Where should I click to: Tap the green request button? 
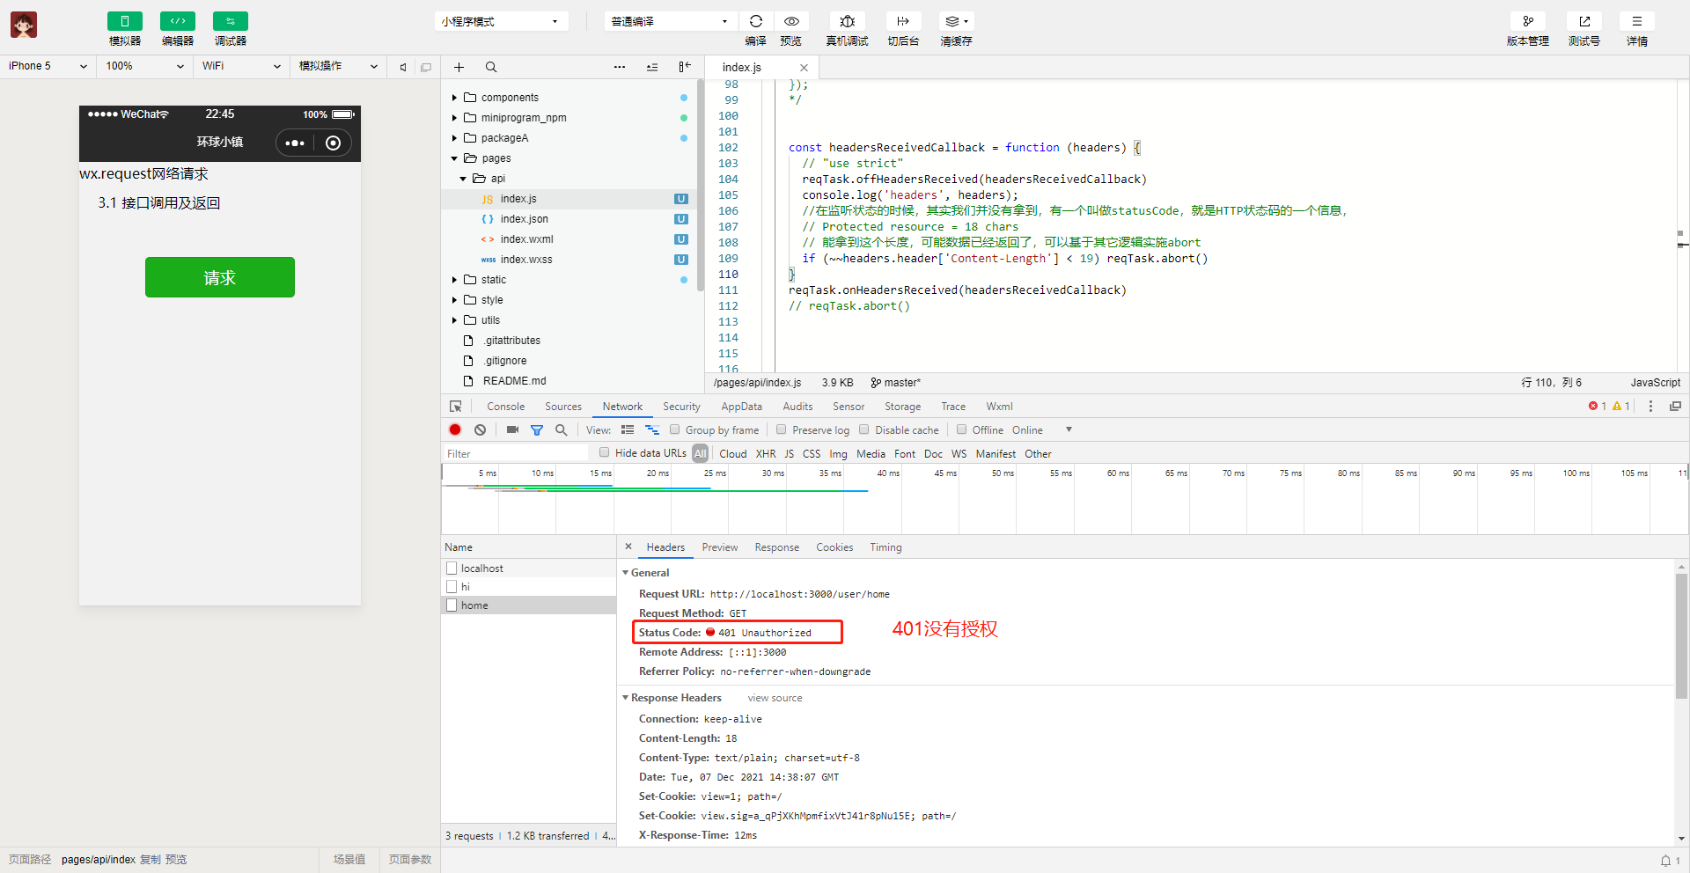(x=220, y=277)
